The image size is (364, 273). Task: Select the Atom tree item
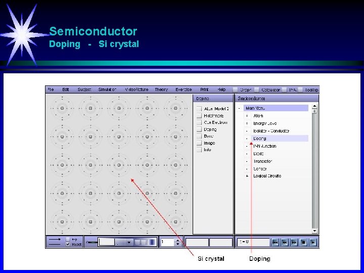[258, 116]
